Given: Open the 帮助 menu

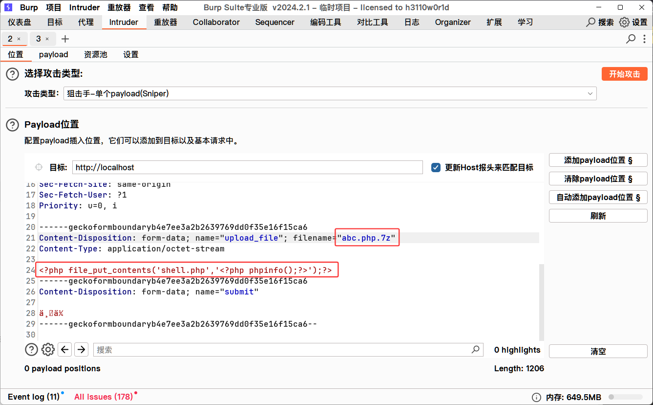Looking at the screenshot, I should (x=170, y=7).
